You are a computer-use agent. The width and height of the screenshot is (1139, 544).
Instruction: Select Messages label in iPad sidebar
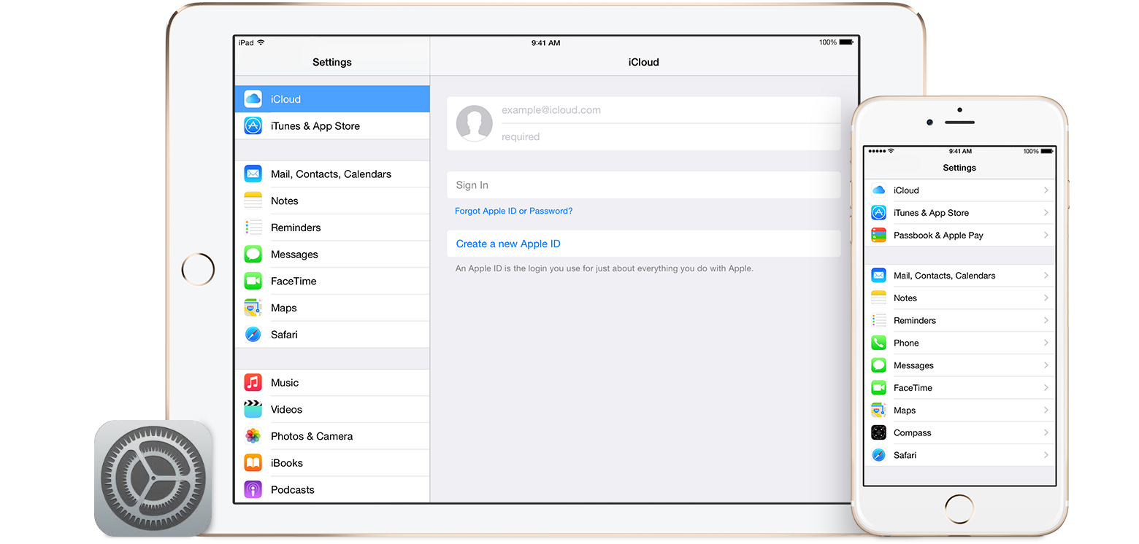294,254
